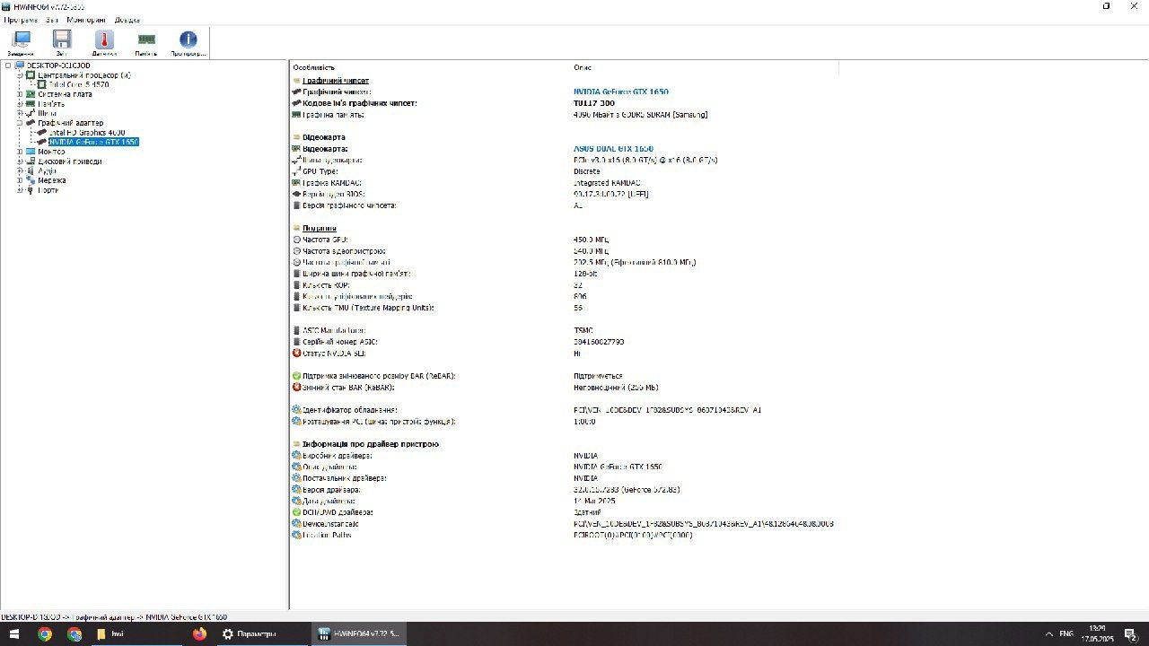Click green check icon beside ReBAR support row
The height and width of the screenshot is (646, 1149).
[x=297, y=376]
